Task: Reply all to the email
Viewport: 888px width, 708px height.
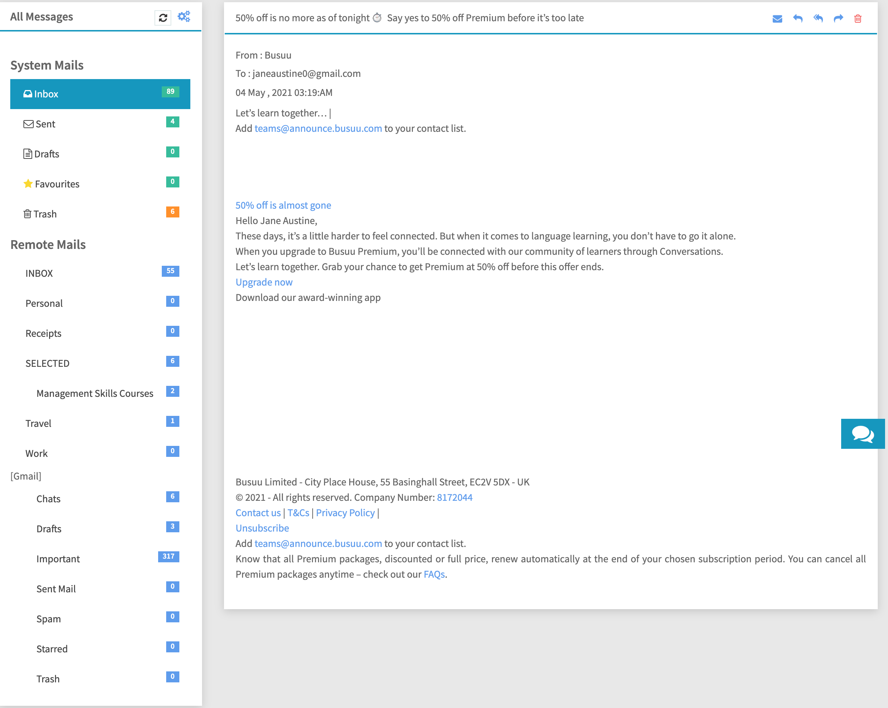Action: pyautogui.click(x=818, y=19)
